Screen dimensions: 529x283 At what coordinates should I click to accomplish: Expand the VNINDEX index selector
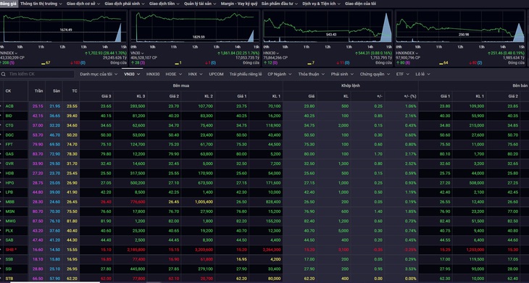point(9,54)
